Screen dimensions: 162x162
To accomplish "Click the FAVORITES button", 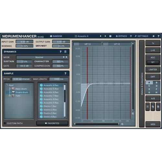I will [52, 123].
